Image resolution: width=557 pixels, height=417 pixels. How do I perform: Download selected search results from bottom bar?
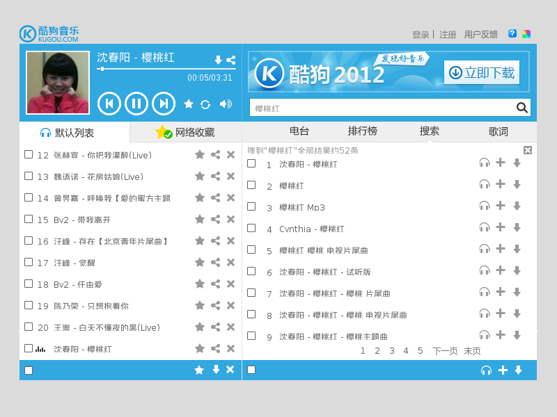pyautogui.click(x=518, y=370)
